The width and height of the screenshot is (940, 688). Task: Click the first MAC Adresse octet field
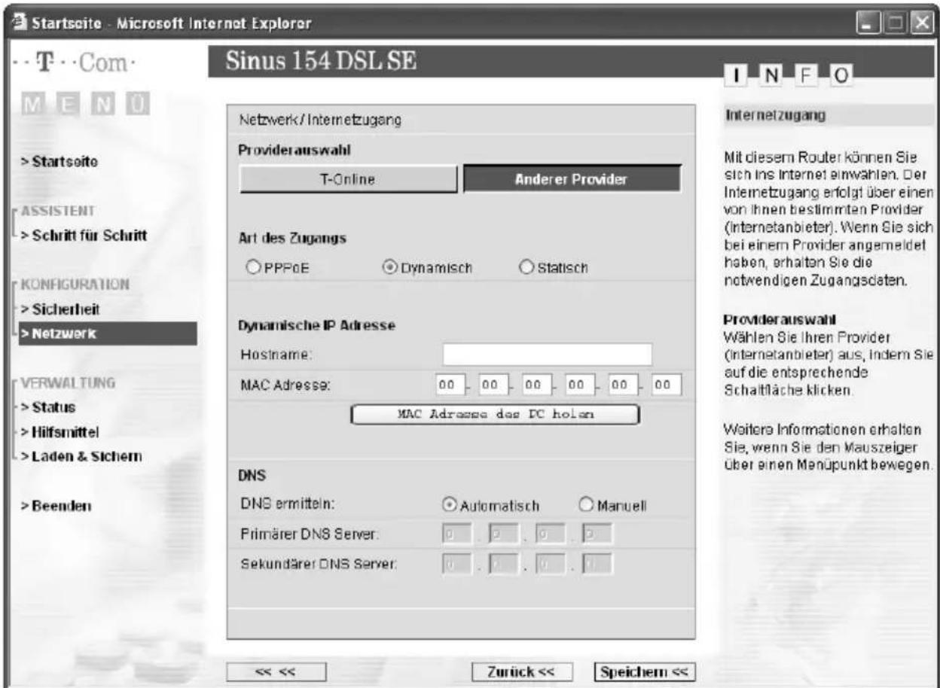pos(449,385)
